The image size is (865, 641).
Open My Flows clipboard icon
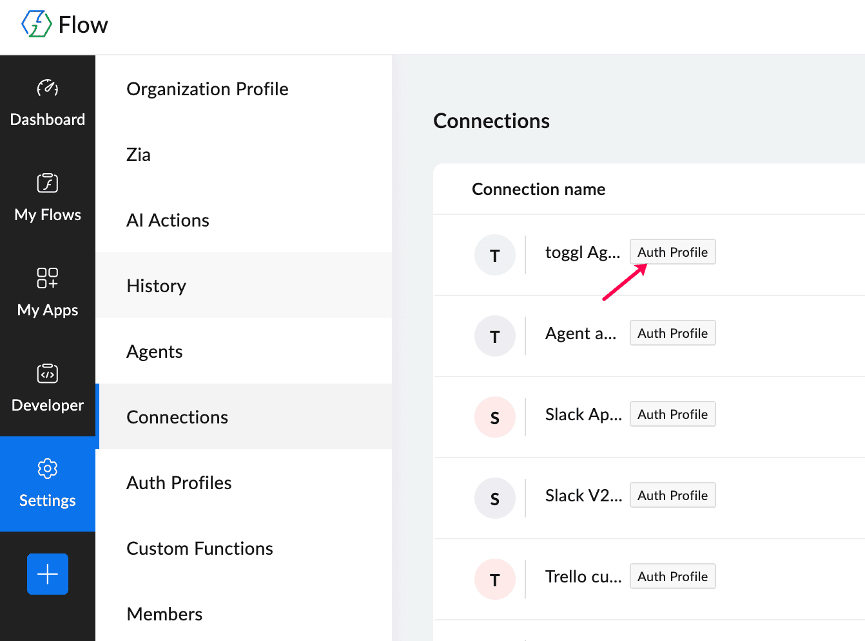point(48,183)
